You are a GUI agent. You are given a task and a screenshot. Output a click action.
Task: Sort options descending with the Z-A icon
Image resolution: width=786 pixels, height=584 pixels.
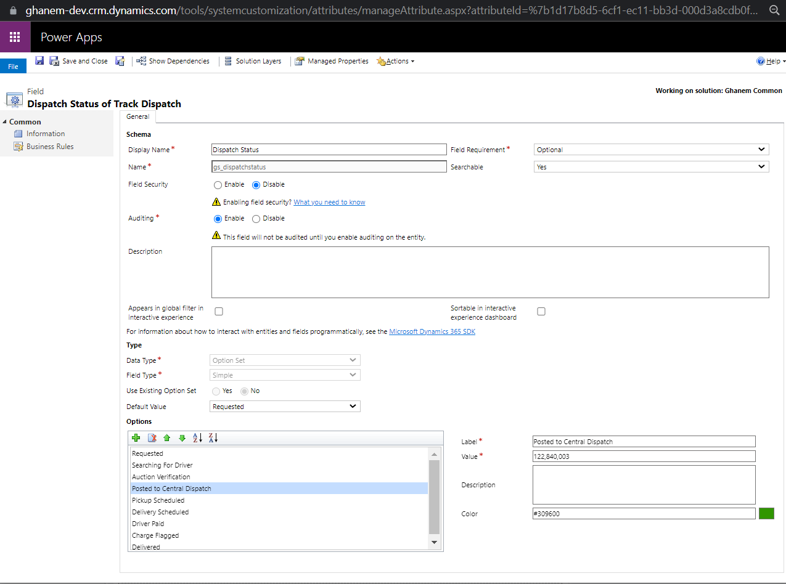[x=212, y=437]
